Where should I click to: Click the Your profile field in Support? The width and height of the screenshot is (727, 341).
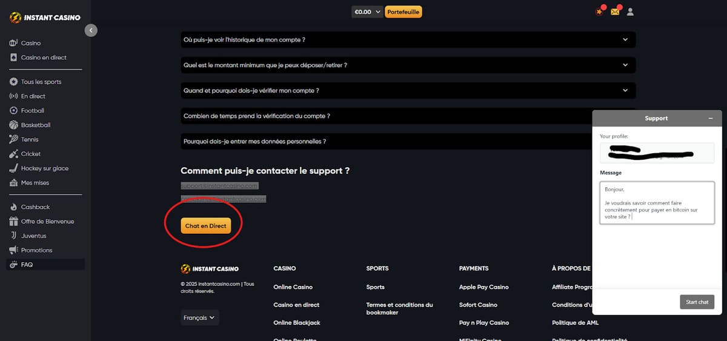pyautogui.click(x=657, y=153)
